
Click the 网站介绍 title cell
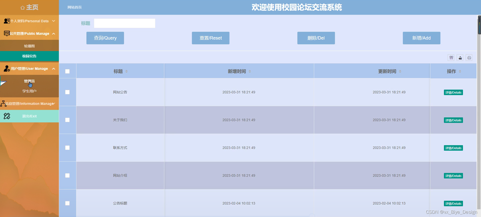(120, 175)
